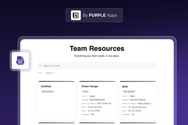Click number value 24

tap(133, 114)
